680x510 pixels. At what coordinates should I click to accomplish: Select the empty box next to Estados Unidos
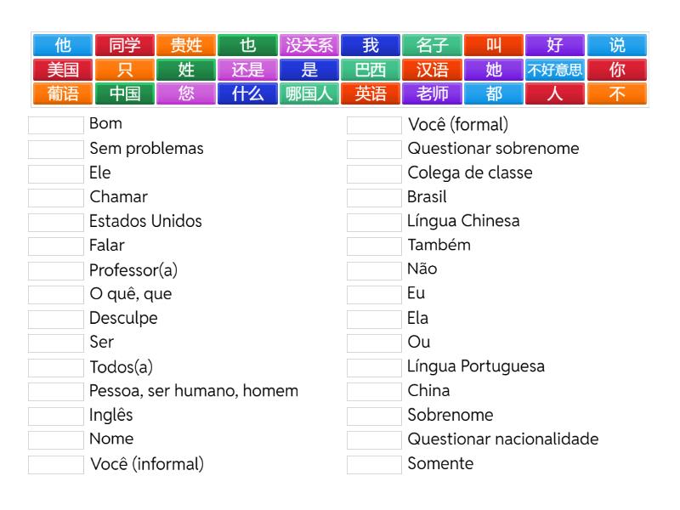(x=55, y=223)
